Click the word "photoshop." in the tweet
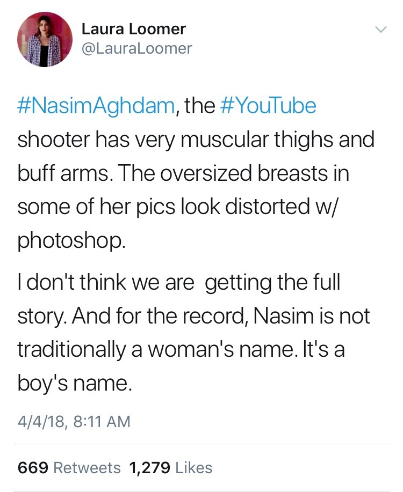Image resolution: width=403 pixels, height=492 pixels. (x=72, y=240)
